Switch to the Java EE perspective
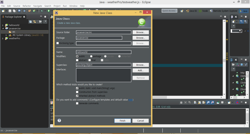The height and width of the screenshot is (134, 250). 191,11
